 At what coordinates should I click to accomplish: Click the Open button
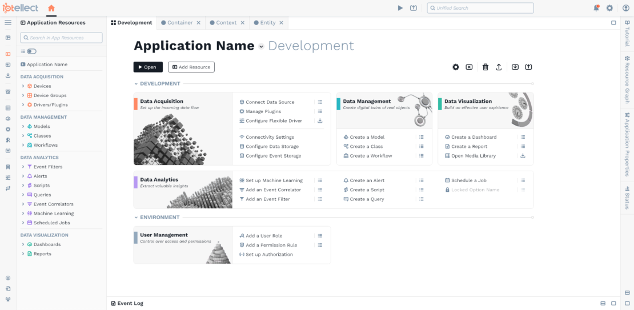(148, 67)
